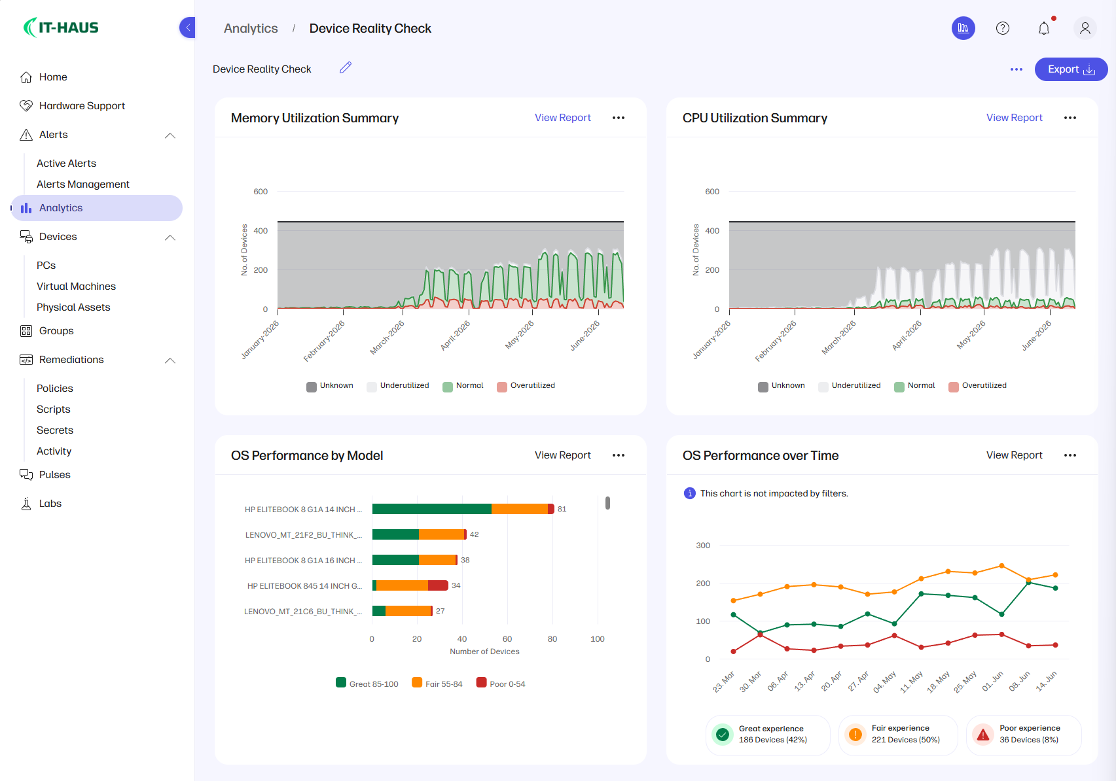Toggle Underutilized series in Memory chart legend
This screenshot has width=1116, height=781.
[398, 386]
